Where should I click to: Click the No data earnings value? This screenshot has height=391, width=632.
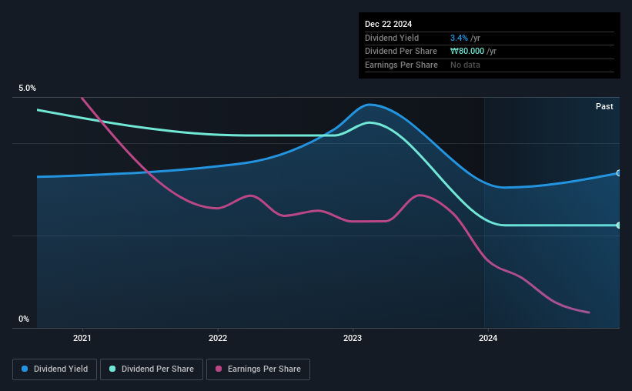(x=465, y=65)
